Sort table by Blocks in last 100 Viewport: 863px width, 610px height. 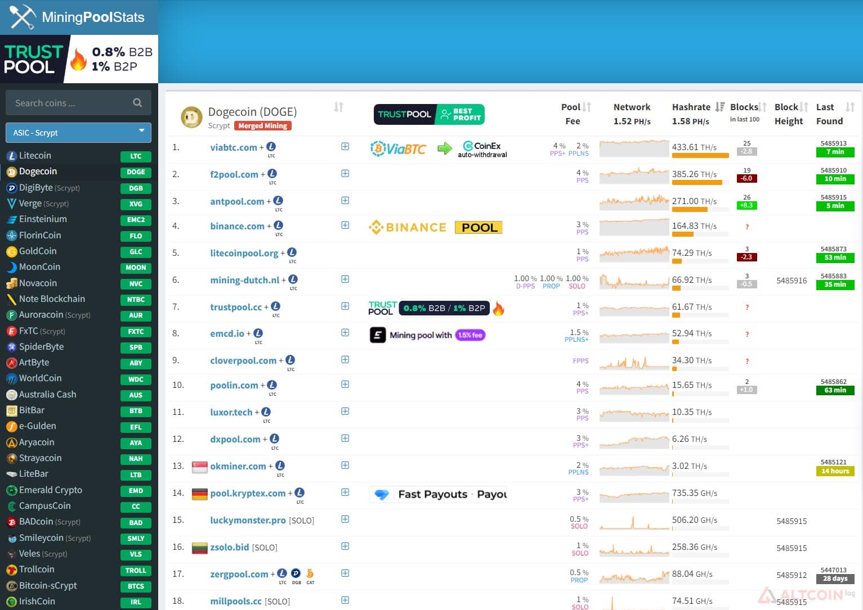763,107
